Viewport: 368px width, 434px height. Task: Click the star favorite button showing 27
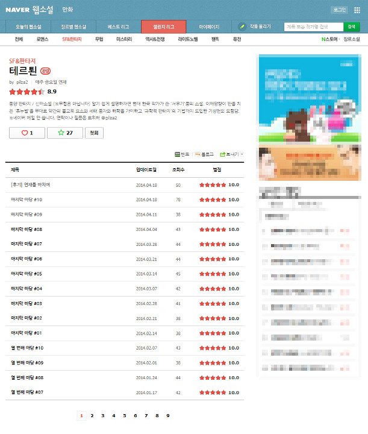(x=65, y=133)
